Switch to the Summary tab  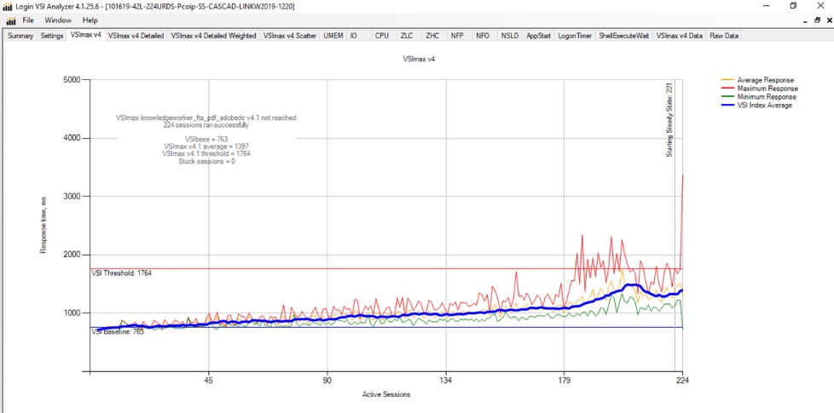pyautogui.click(x=20, y=36)
